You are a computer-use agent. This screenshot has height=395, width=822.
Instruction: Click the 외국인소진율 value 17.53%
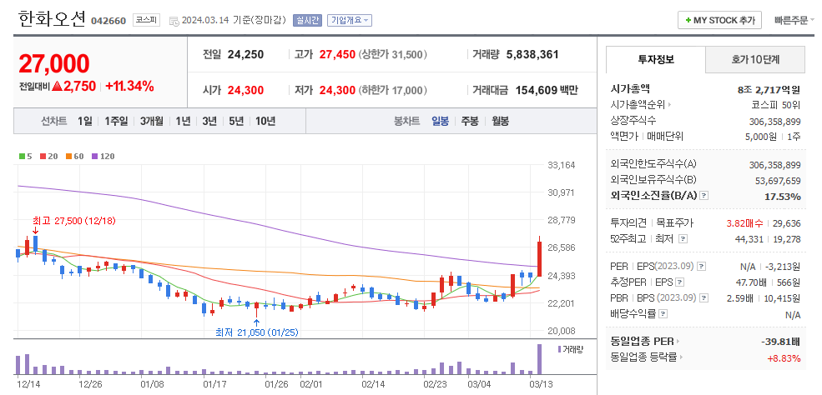coord(784,197)
